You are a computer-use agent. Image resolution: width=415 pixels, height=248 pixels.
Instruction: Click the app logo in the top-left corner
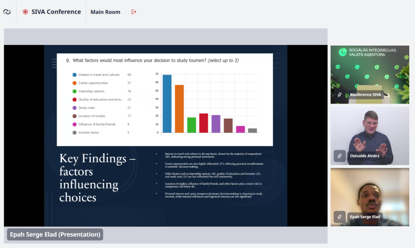pos(7,11)
